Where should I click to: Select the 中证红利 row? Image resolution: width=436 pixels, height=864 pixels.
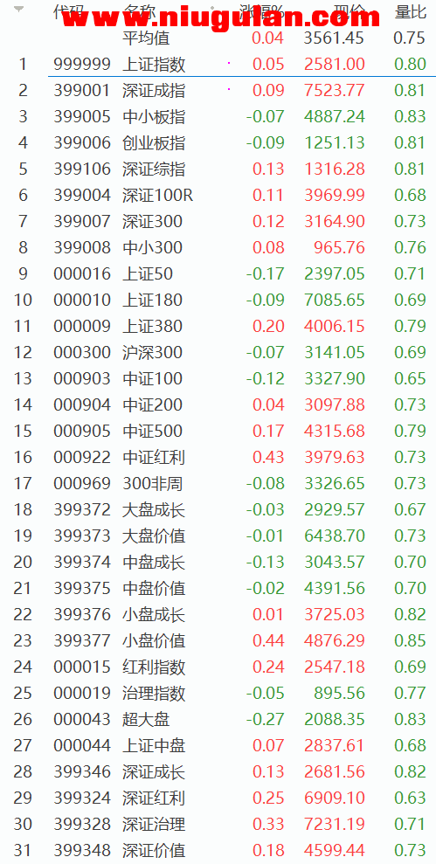[218, 457]
